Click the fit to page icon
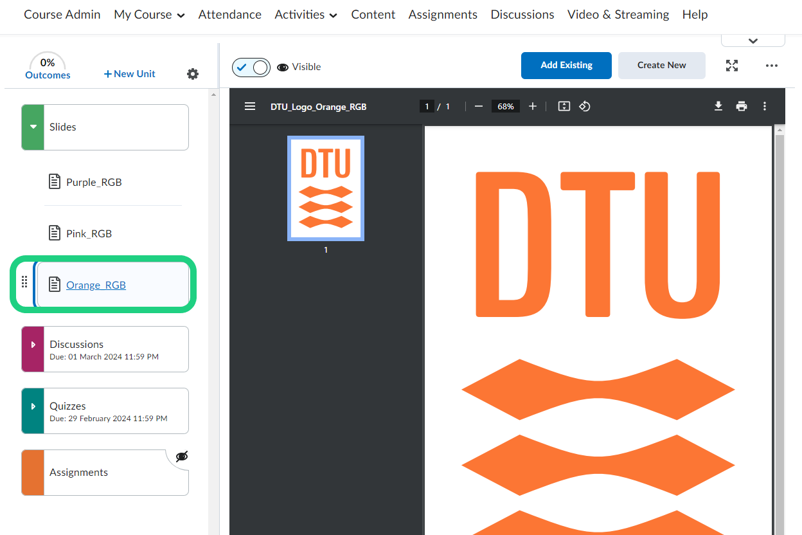This screenshot has height=535, width=802. click(x=564, y=107)
